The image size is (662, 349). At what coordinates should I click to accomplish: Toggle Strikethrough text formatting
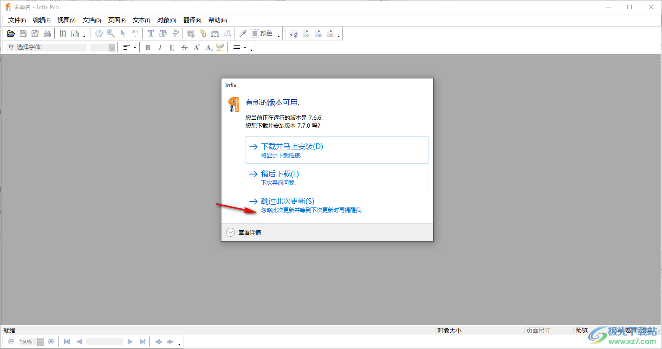click(x=184, y=47)
